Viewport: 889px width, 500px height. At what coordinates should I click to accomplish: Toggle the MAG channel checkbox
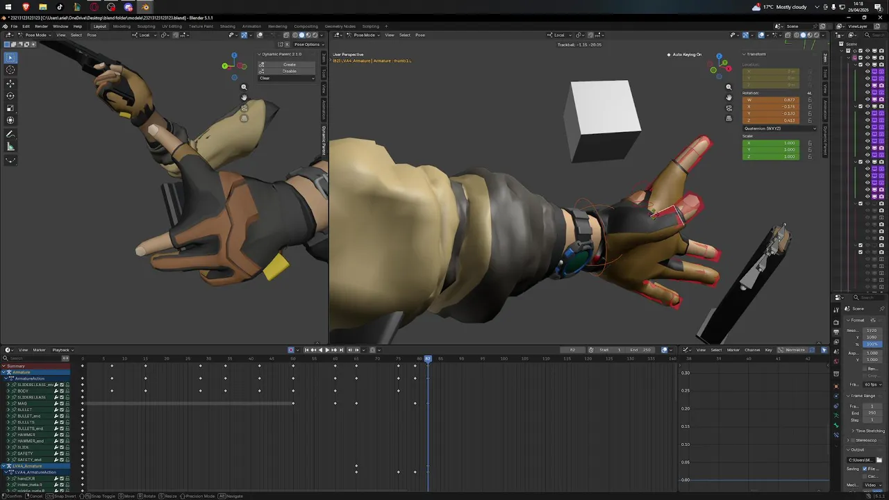(62, 403)
